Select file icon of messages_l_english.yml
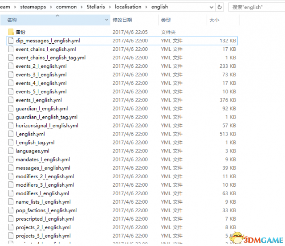285x246 pixels. 11,168
